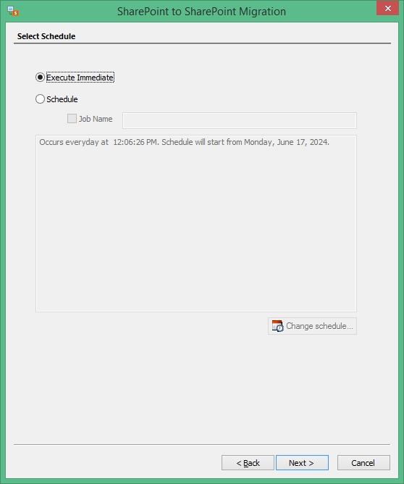Click the '12:06:26 PM' time in summary
This screenshot has height=484, width=404.
coord(135,142)
